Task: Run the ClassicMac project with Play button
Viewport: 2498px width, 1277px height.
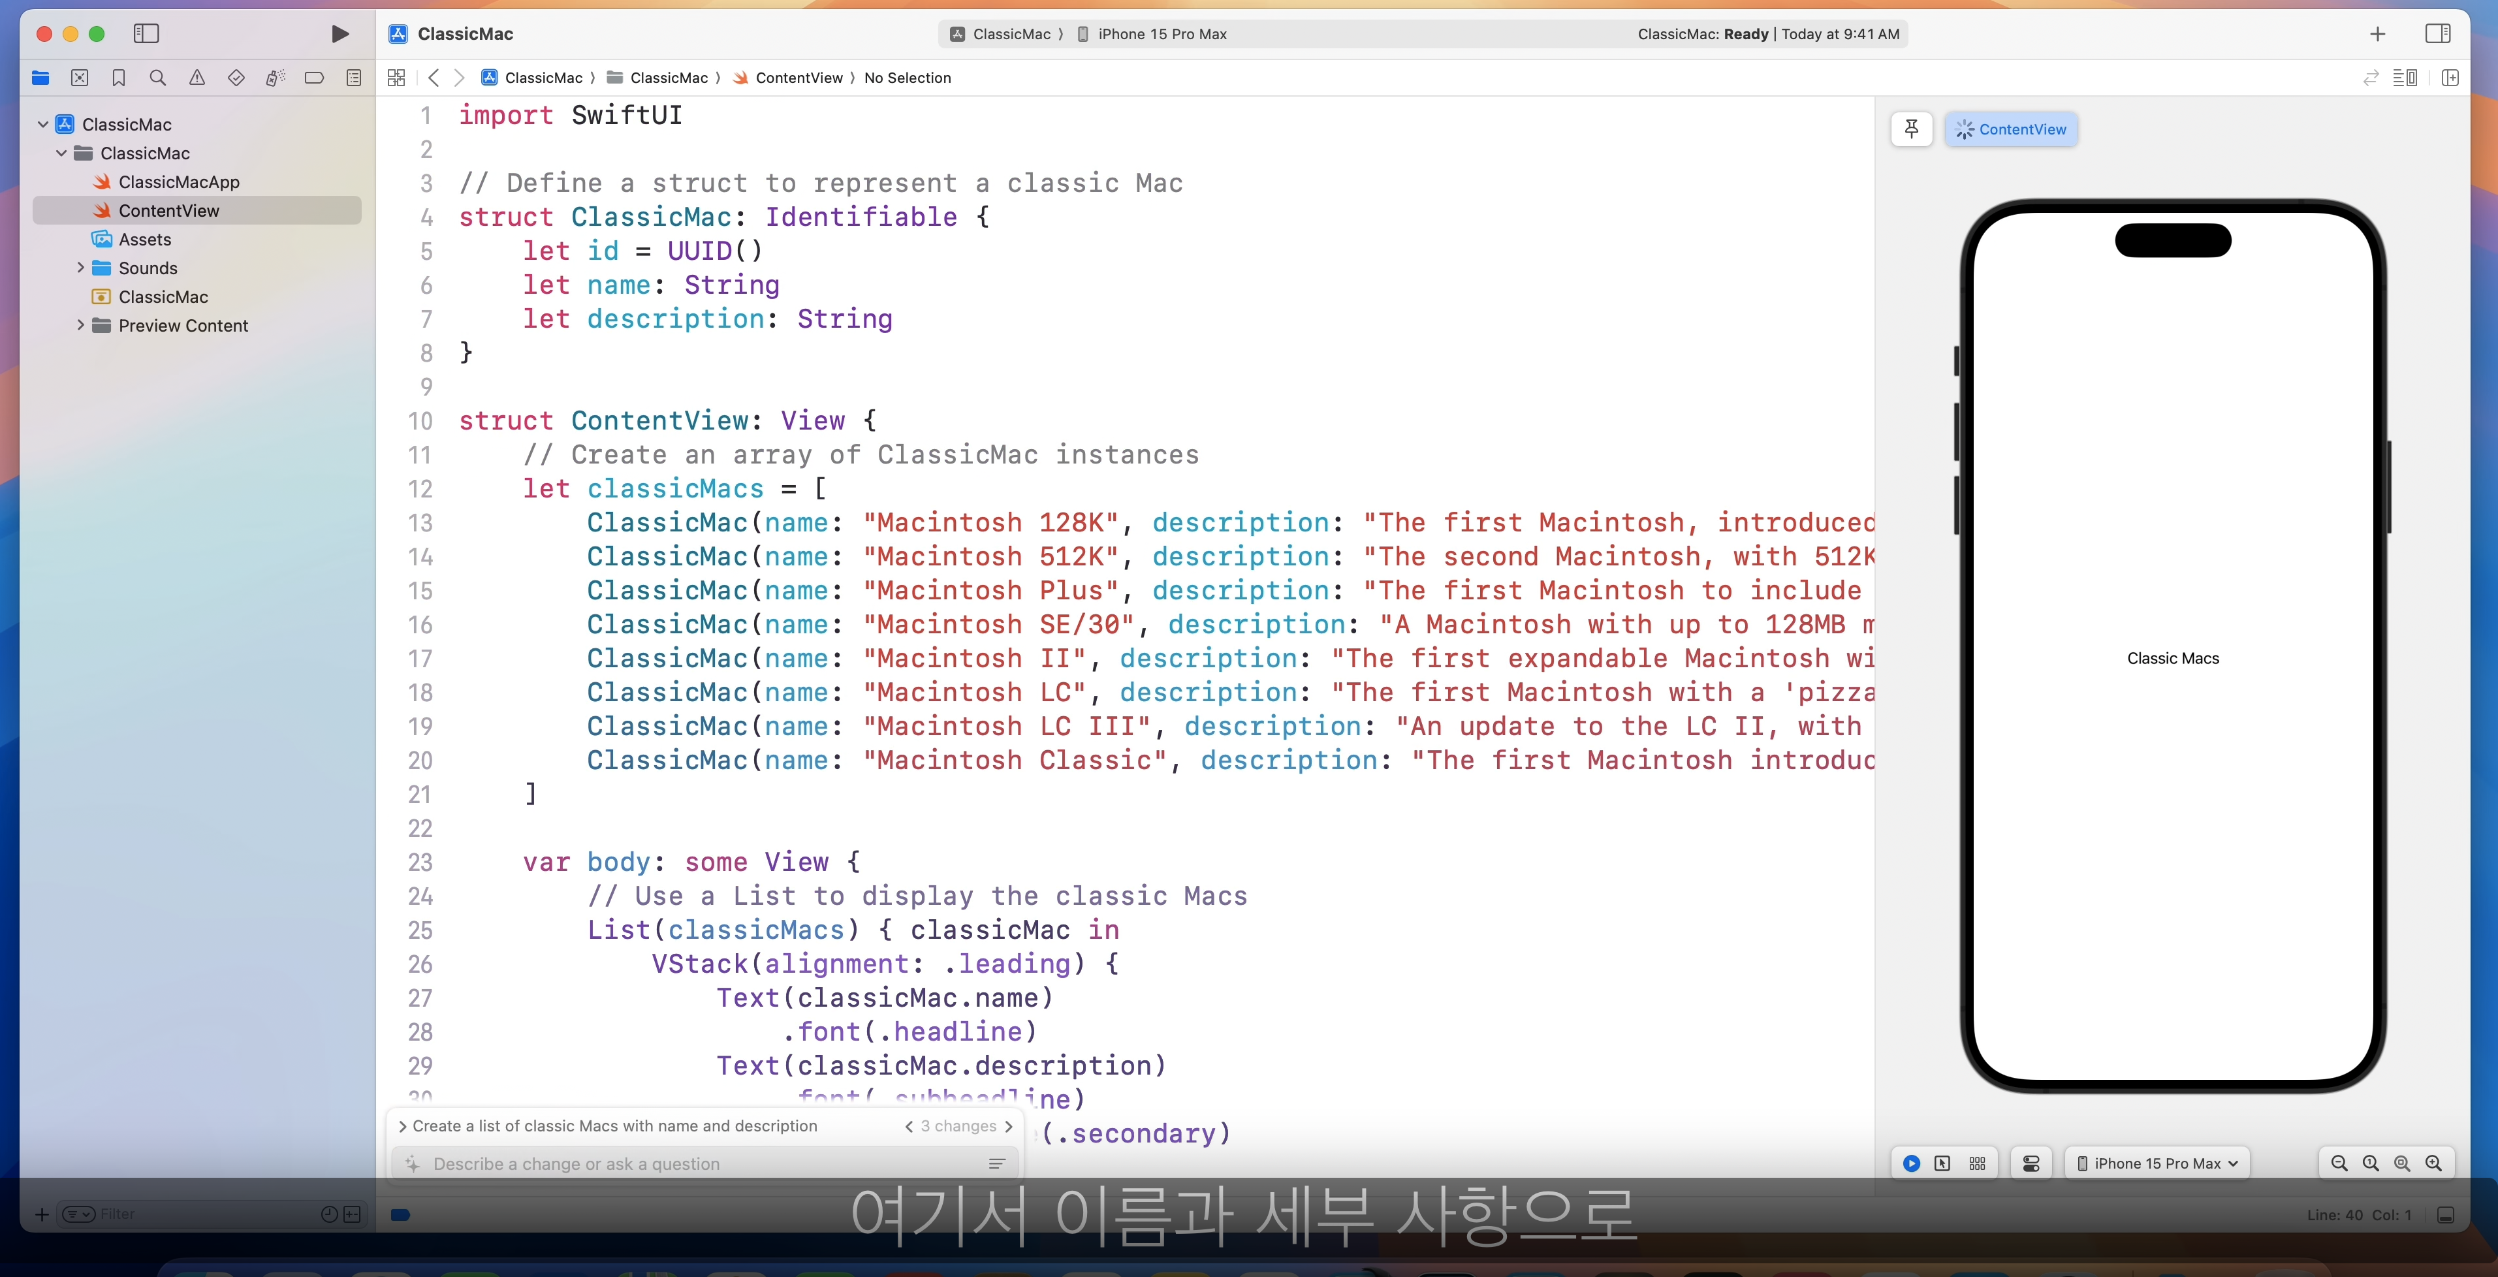Action: coord(340,34)
